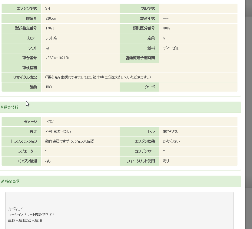Click the chassis number KE2AW-102100
The width and height of the screenshot is (252, 229).
pos(57,58)
